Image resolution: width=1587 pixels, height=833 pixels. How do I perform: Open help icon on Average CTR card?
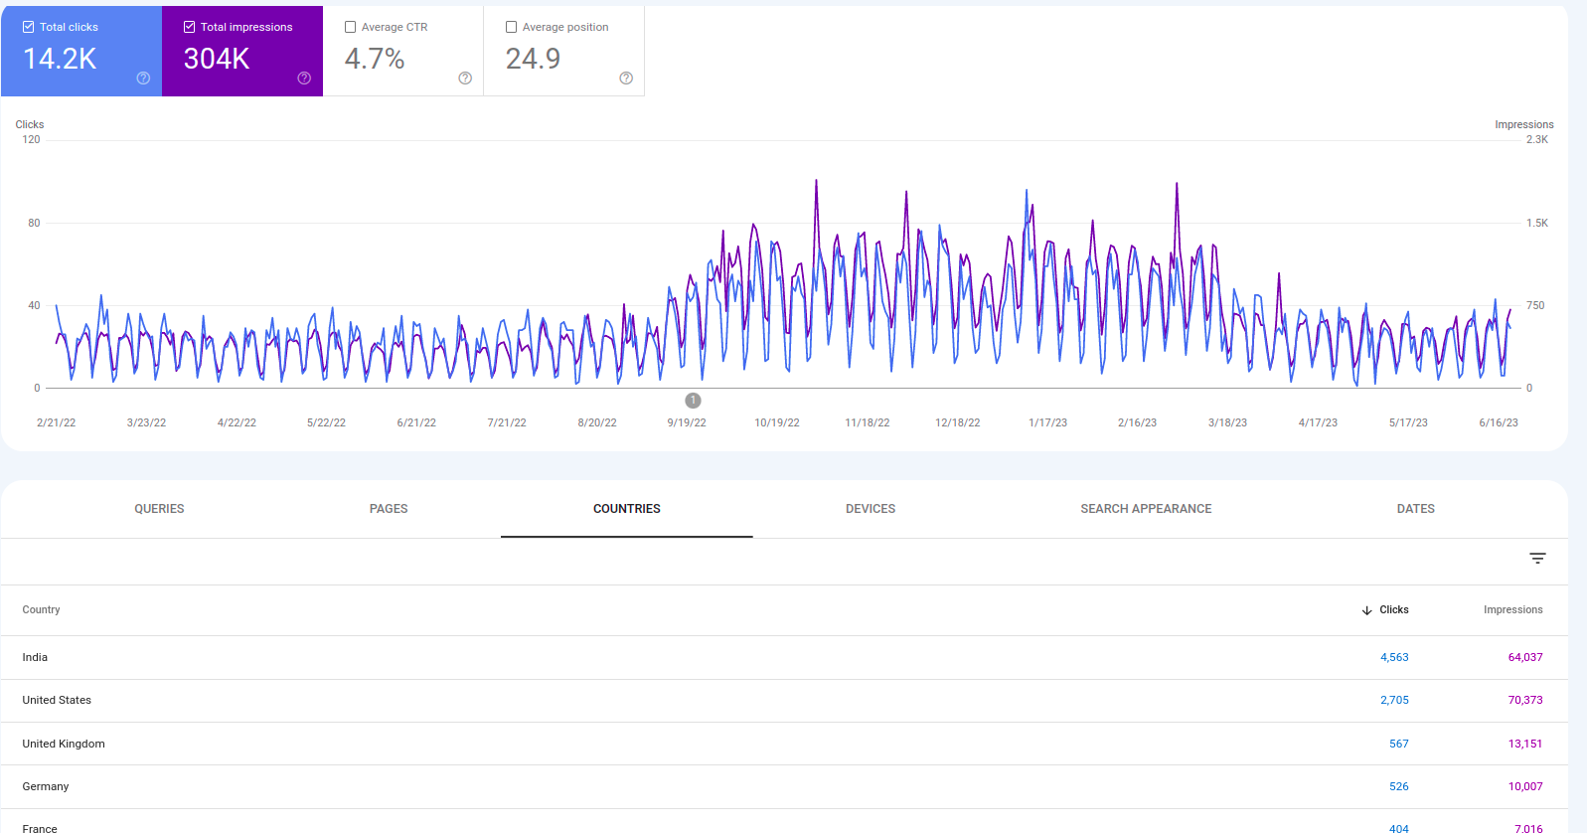point(465,79)
